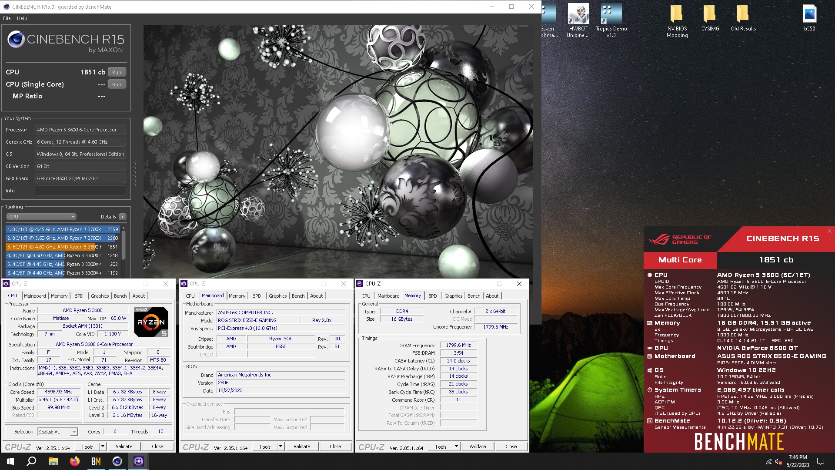Open Tools dropdown arrow in first CPU-Z window

[x=103, y=446]
